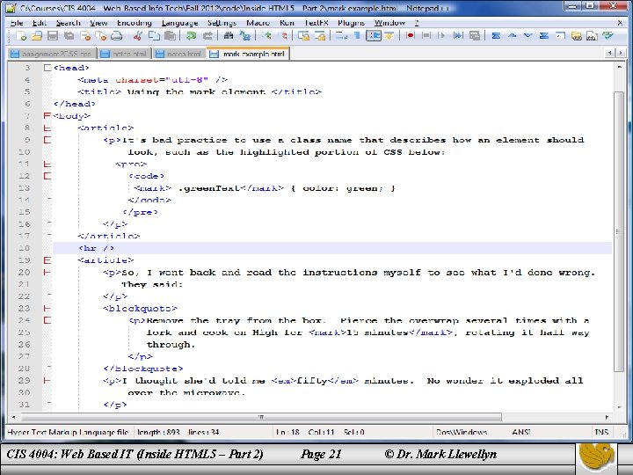Click the macro Playback icon
The width and height of the screenshot is (633, 475).
(441, 36)
